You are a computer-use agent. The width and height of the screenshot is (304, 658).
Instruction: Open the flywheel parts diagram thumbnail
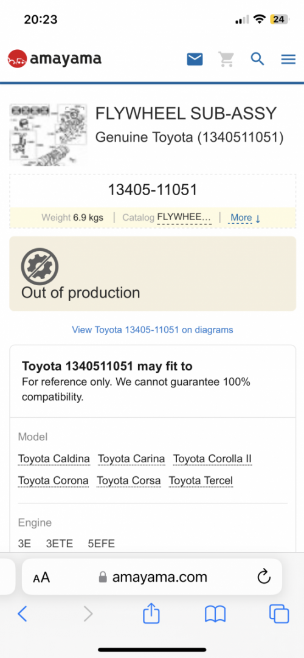coord(48,134)
